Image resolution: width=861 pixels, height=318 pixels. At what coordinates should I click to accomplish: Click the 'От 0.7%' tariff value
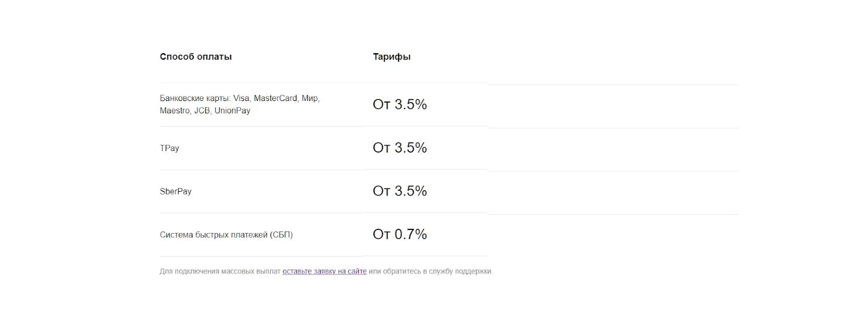pyautogui.click(x=400, y=234)
